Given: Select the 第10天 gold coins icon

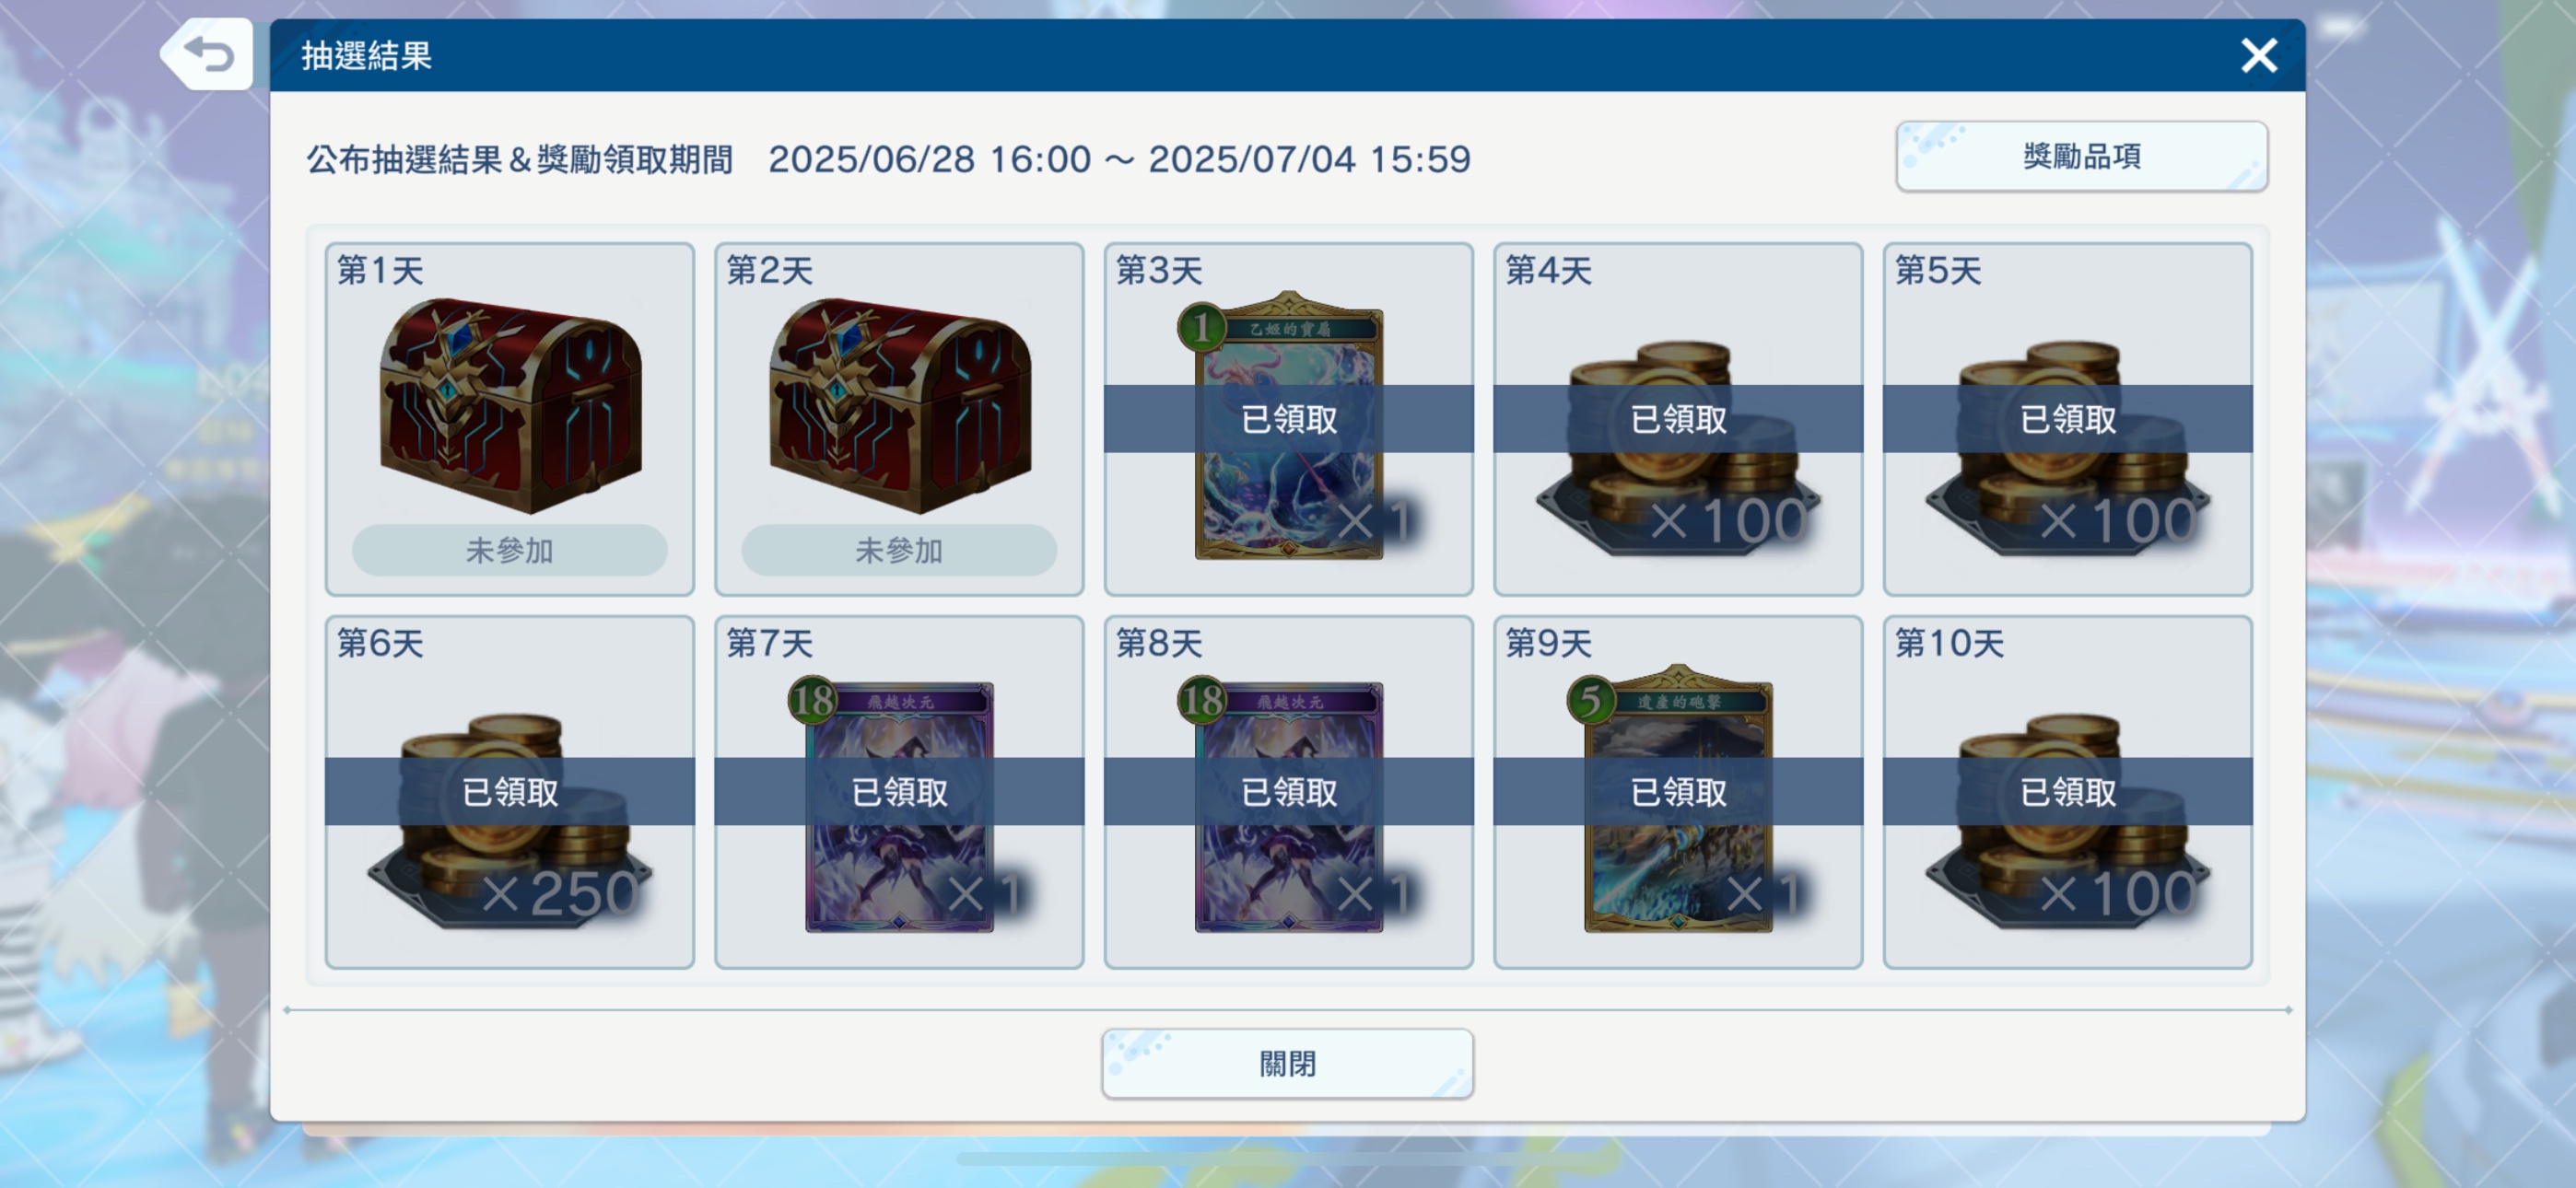Looking at the screenshot, I should point(2067,820).
